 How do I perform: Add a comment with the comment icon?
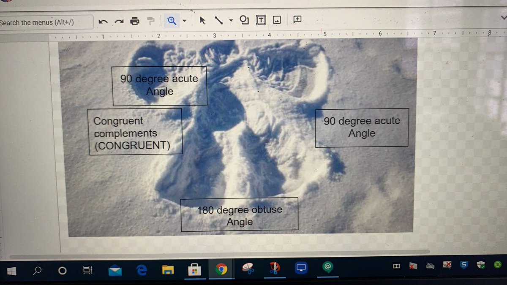coord(297,19)
